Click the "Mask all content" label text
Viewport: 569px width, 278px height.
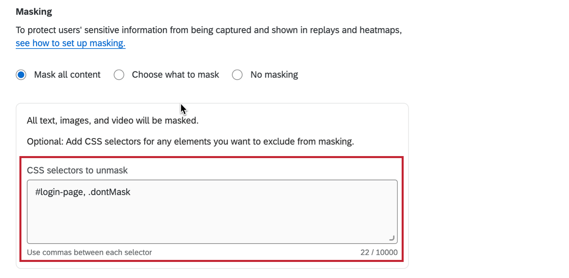click(x=67, y=75)
